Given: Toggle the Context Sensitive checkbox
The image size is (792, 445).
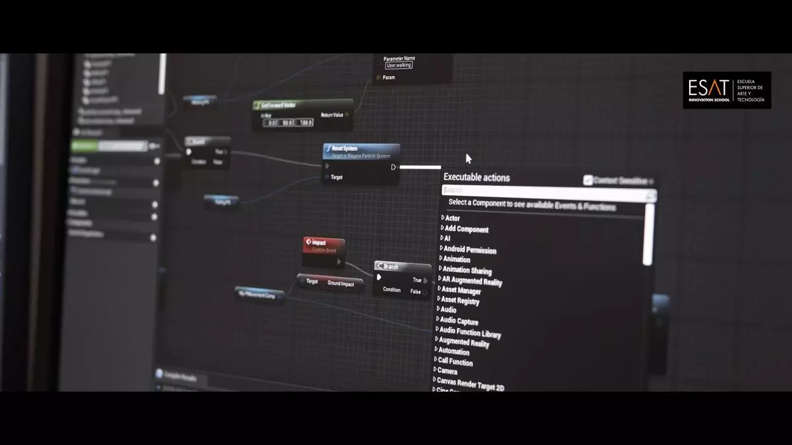Looking at the screenshot, I should 588,180.
